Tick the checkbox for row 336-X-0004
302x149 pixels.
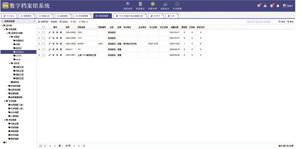(x=43, y=38)
